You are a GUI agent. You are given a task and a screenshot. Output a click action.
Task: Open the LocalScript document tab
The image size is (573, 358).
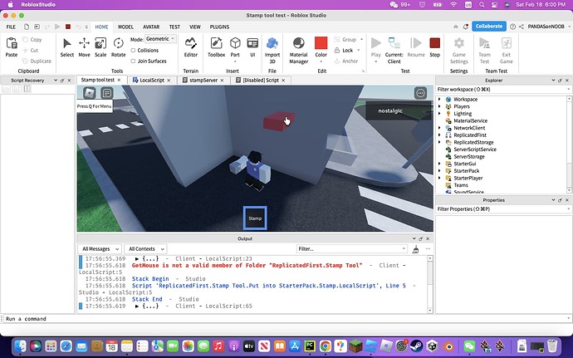152,80
